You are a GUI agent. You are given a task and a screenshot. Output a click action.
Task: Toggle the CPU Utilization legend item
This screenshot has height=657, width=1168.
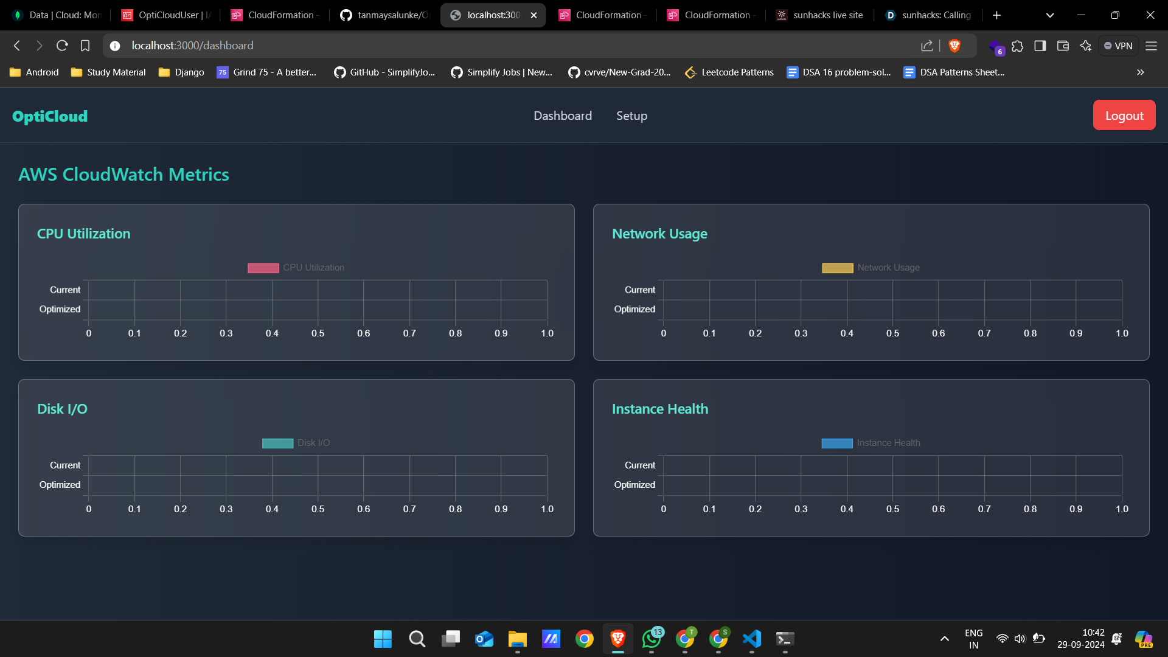(296, 268)
